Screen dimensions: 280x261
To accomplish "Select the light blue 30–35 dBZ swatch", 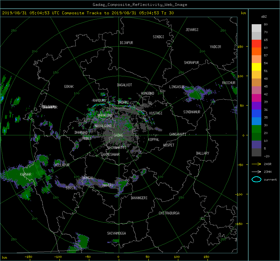I will (x=256, y=121).
